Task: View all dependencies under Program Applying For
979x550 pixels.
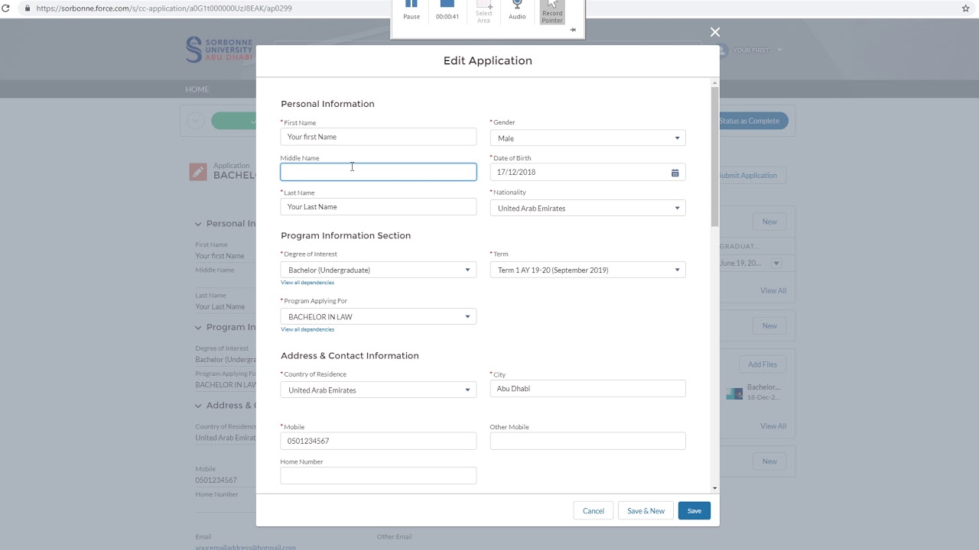Action: (307, 329)
